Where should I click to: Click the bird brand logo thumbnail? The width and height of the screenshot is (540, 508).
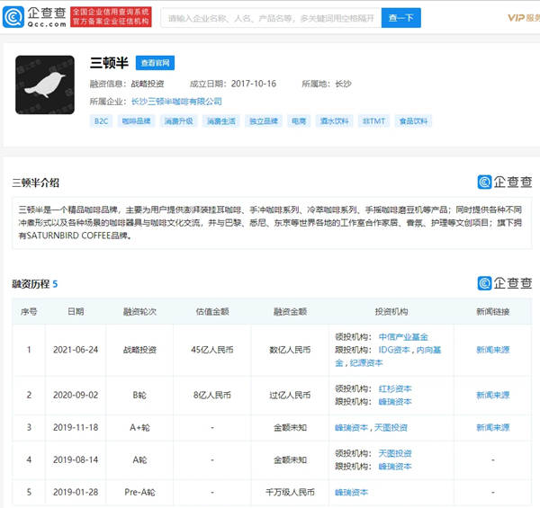point(45,85)
